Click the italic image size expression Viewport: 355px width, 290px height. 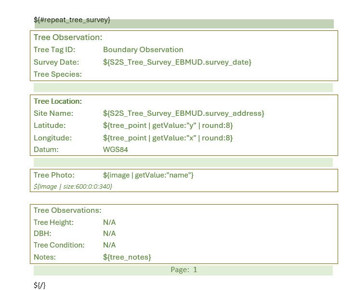[x=73, y=186]
